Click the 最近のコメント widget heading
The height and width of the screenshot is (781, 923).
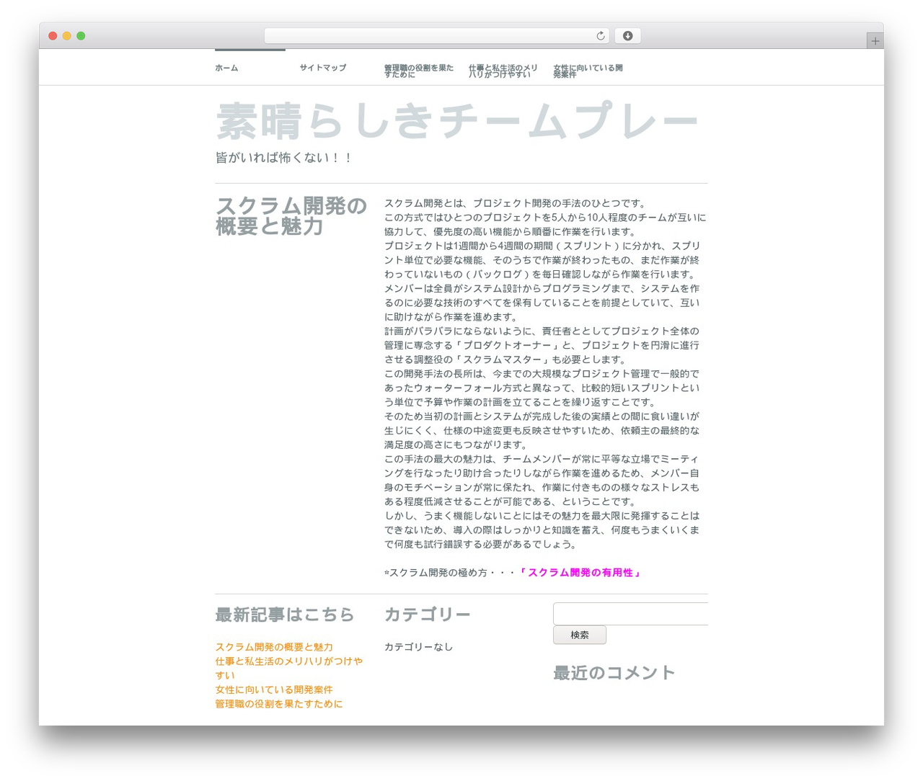pos(614,673)
